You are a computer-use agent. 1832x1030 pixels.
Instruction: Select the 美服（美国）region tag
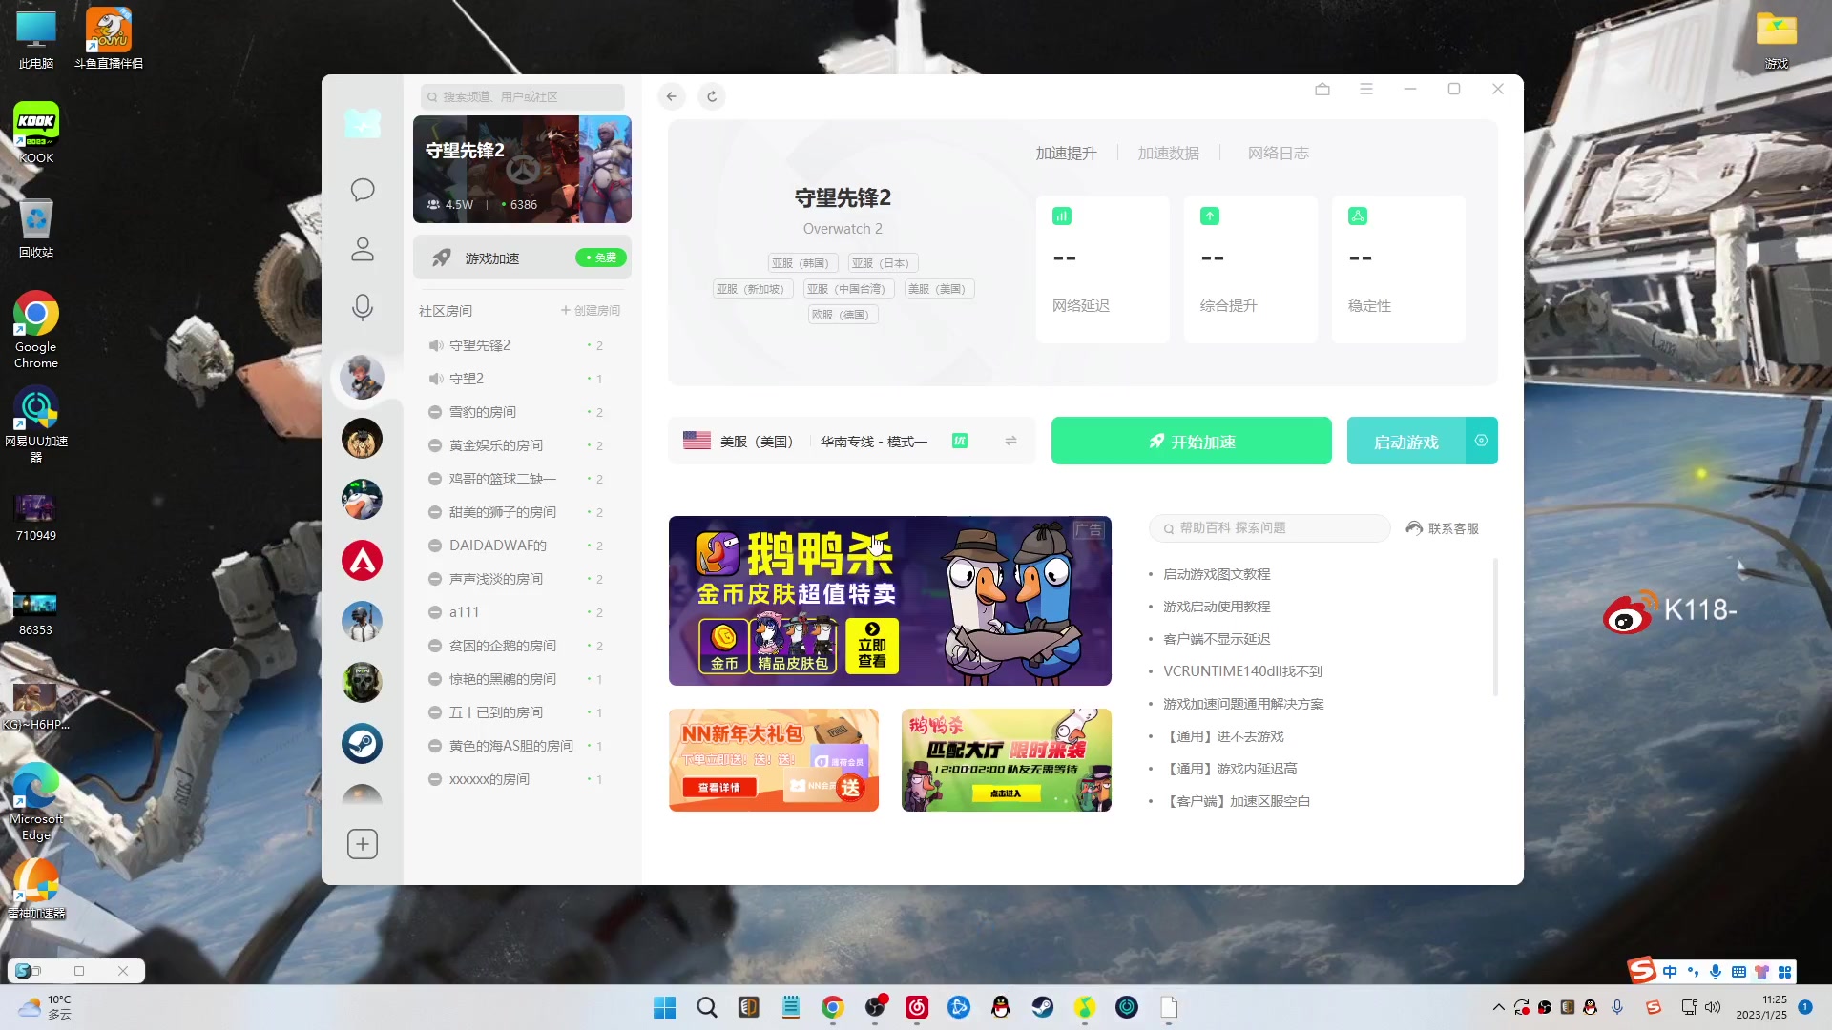pyautogui.click(x=939, y=289)
